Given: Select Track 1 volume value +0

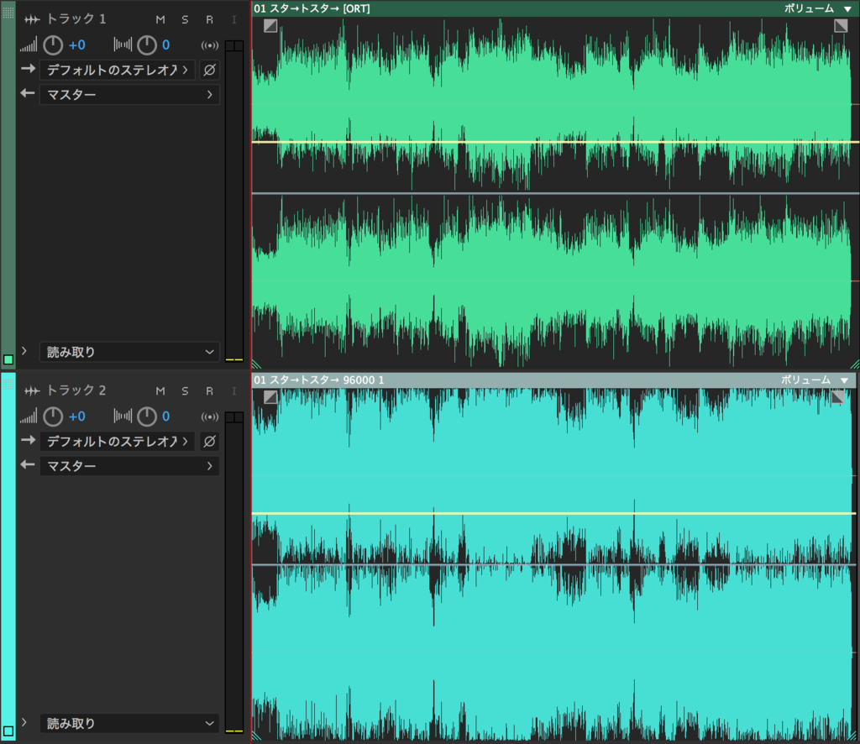Looking at the screenshot, I should 76,45.
